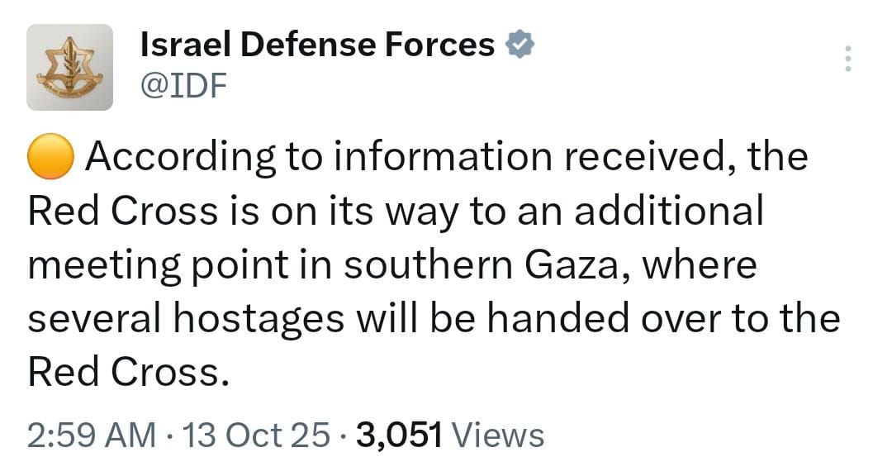The height and width of the screenshot is (476, 892).
Task: Click the blue verified badge
Action: (520, 46)
